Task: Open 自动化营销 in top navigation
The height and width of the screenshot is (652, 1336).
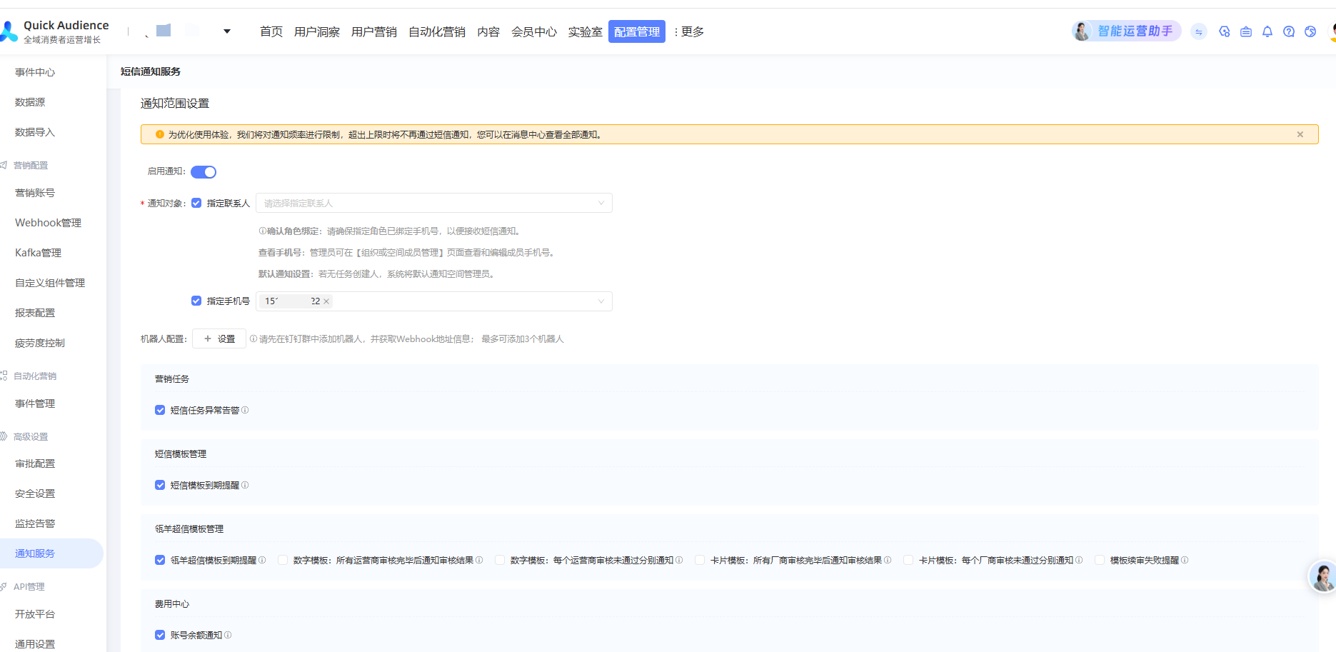Action: pos(437,31)
